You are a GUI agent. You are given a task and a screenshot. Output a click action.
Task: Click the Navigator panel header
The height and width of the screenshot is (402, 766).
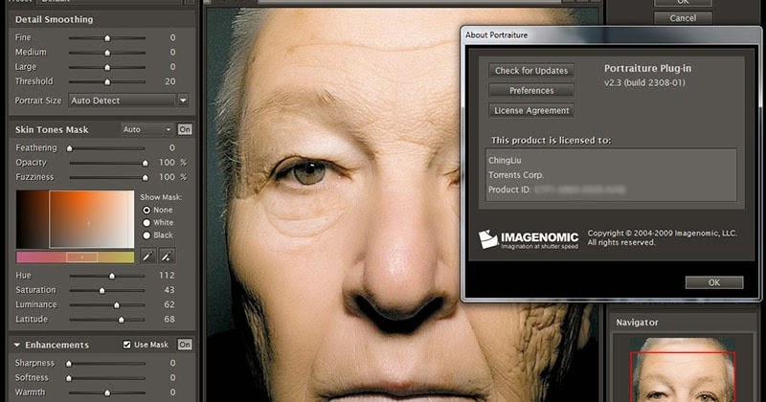(x=637, y=323)
